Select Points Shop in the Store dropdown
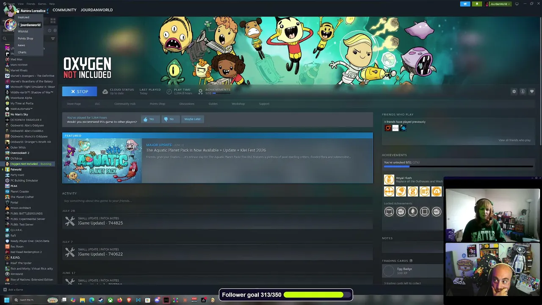This screenshot has height=305, width=542. (x=25, y=38)
